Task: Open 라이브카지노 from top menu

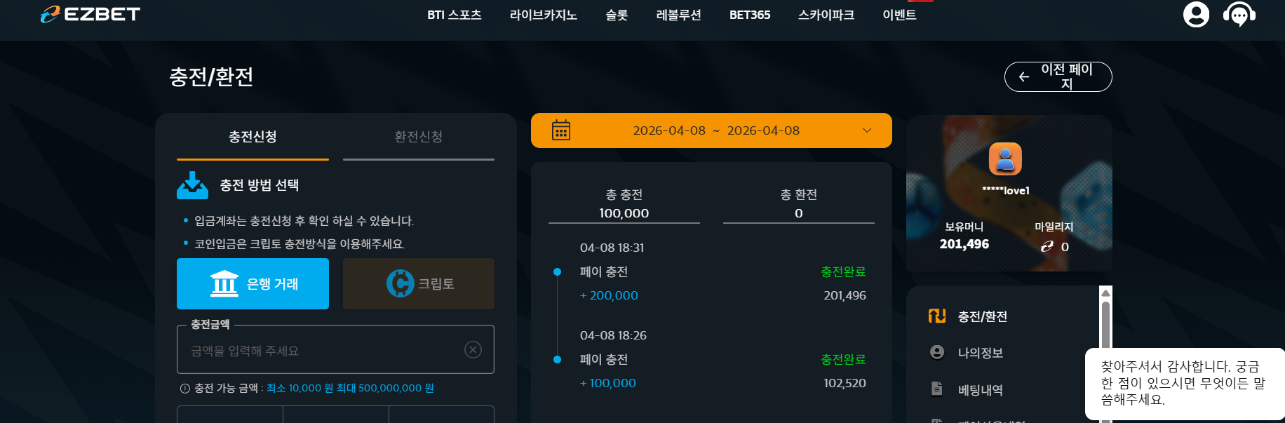Action: coord(544,15)
